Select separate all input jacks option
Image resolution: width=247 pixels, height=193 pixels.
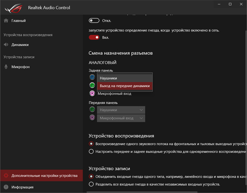(x=91, y=184)
